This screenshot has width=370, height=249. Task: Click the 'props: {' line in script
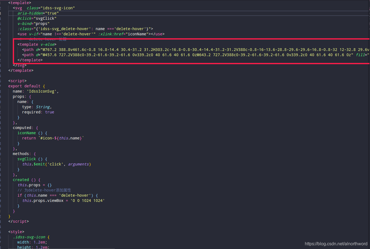coord(22,96)
